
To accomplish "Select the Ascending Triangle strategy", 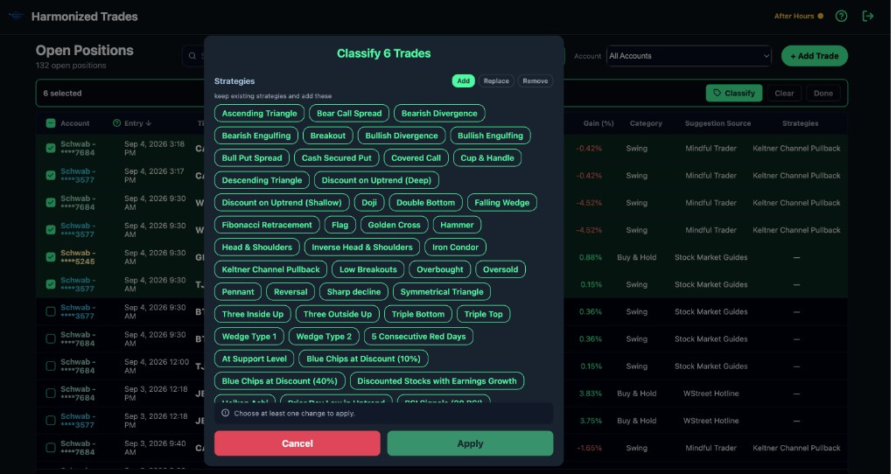I will point(259,113).
